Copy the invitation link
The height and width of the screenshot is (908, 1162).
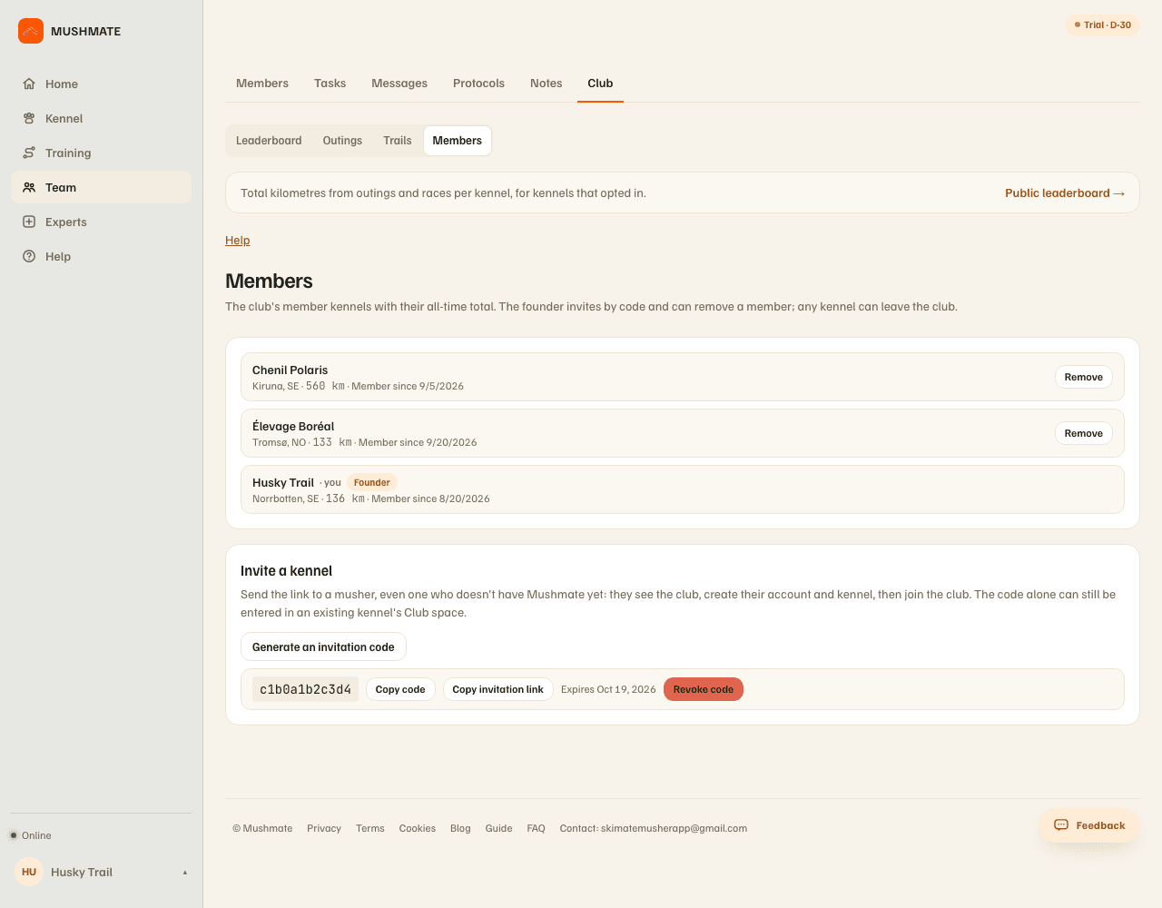pos(497,689)
